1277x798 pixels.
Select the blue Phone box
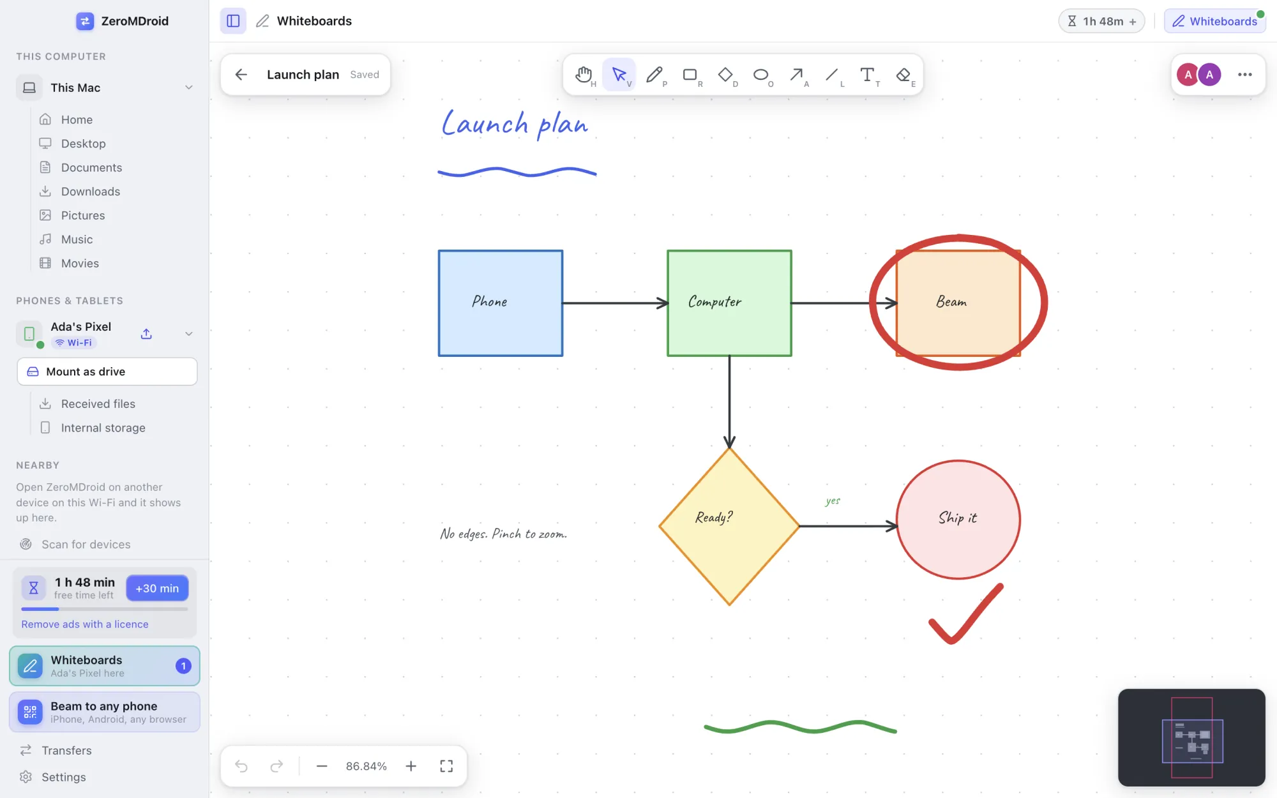pos(501,303)
